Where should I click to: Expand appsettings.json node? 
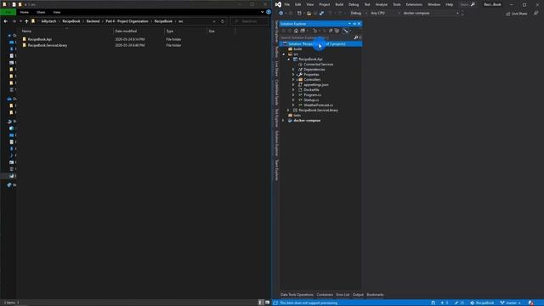(293, 85)
